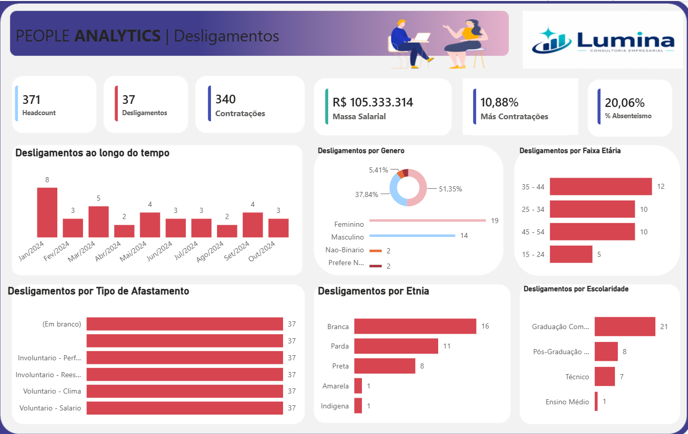Viewport: 688px width, 434px height.
Task: Click the Involuntario - Rees... bar
Action: 185,375
